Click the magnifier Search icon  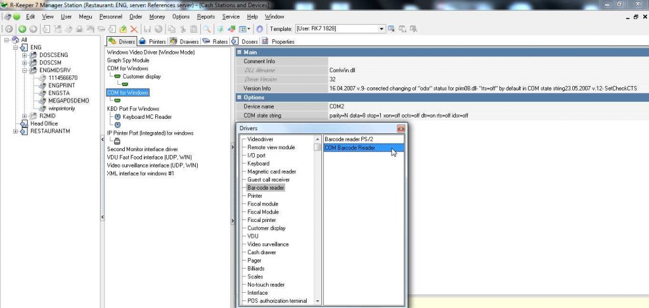pos(207,29)
